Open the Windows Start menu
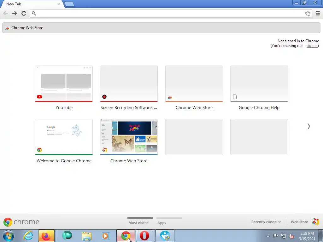 pos(9,236)
